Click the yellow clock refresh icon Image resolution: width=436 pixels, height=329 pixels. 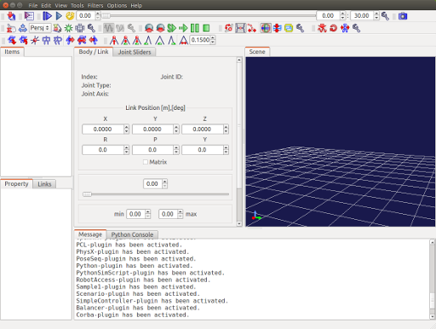tap(70, 16)
